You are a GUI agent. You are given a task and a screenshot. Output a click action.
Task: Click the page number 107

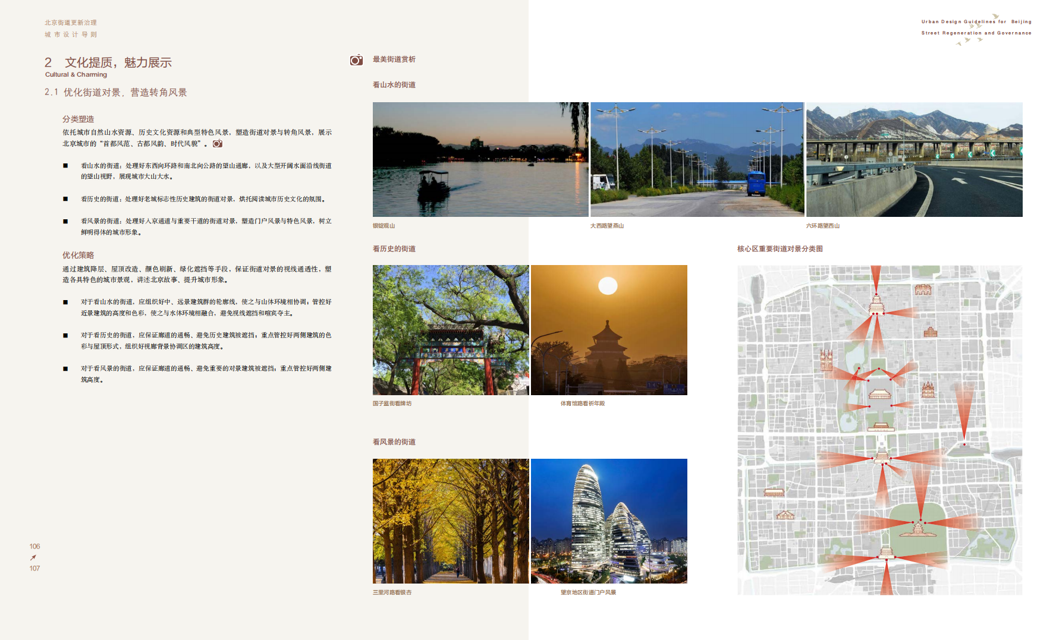(34, 569)
